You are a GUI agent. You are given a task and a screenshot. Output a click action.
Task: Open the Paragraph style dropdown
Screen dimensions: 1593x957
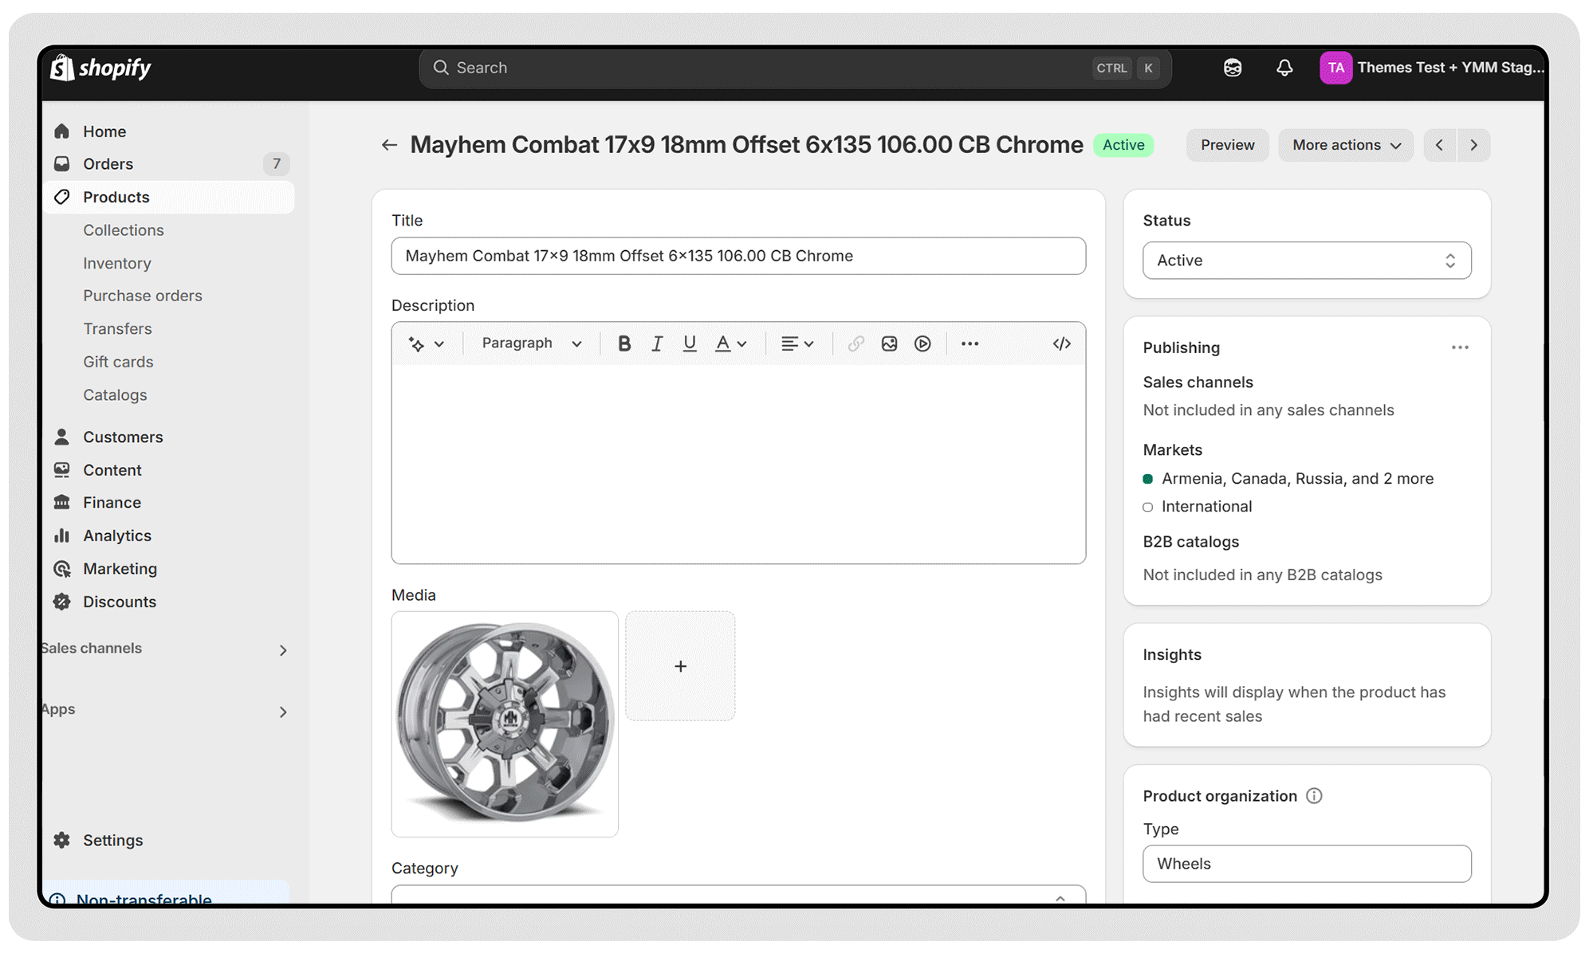click(x=531, y=343)
